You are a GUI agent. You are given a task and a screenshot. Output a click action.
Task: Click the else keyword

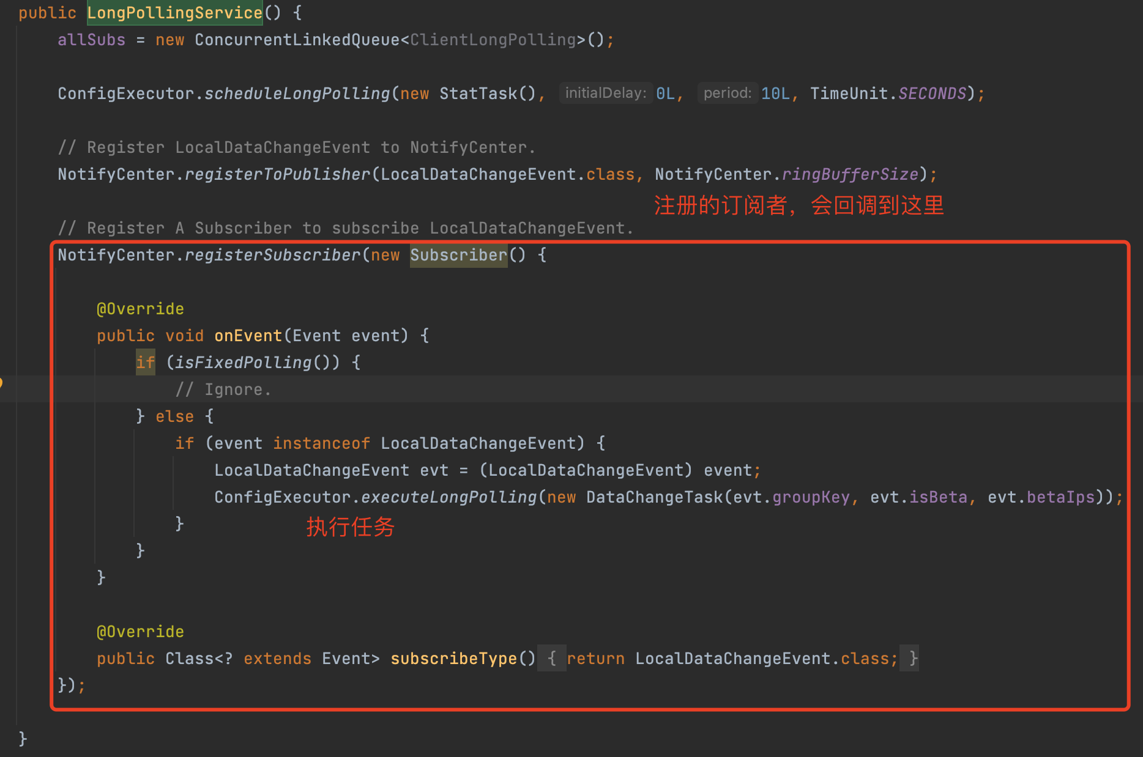174,416
